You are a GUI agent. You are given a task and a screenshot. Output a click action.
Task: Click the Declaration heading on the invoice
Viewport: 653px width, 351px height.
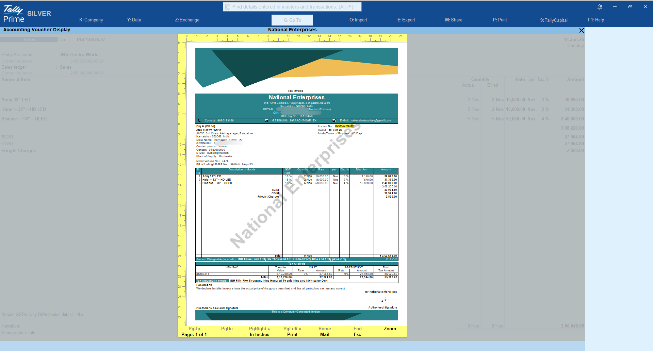pyautogui.click(x=204, y=285)
